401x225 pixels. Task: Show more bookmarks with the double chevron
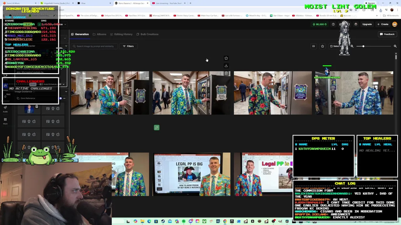tap(377, 16)
